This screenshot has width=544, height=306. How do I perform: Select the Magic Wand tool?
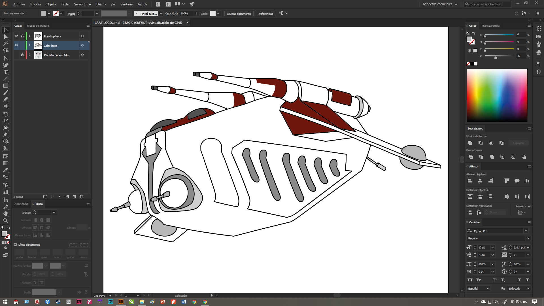point(5,44)
